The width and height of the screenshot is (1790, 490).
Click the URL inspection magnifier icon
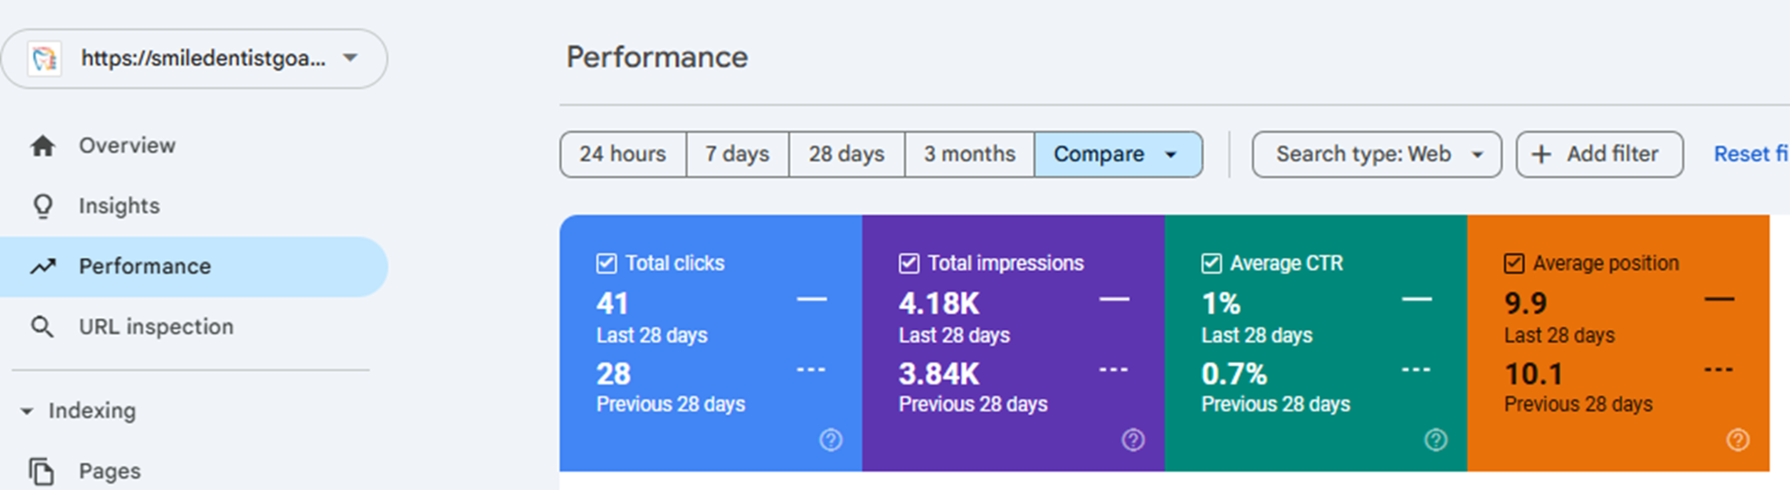coord(42,327)
